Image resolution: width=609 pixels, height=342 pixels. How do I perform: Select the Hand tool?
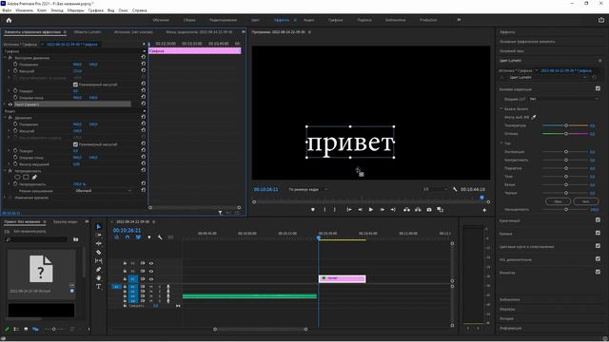pyautogui.click(x=99, y=277)
